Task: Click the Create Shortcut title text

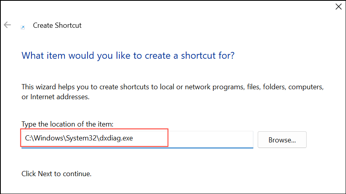Action: [57, 25]
